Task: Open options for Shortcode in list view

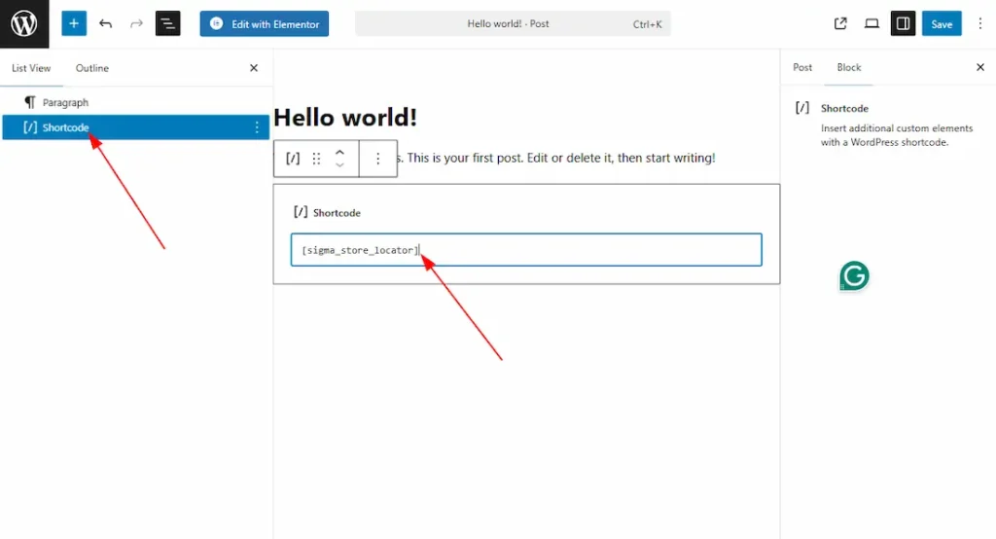Action: pyautogui.click(x=257, y=127)
